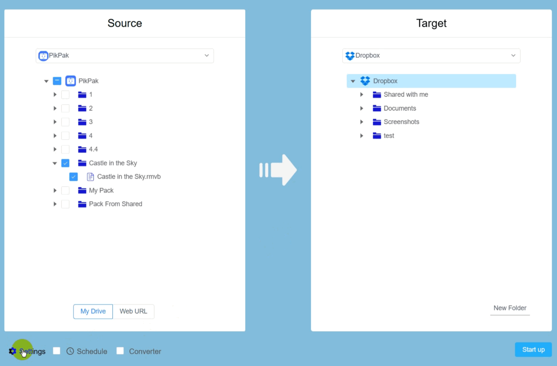Viewport: 557px width, 366px height.
Task: Select the Dropbox root row
Action: [431, 81]
